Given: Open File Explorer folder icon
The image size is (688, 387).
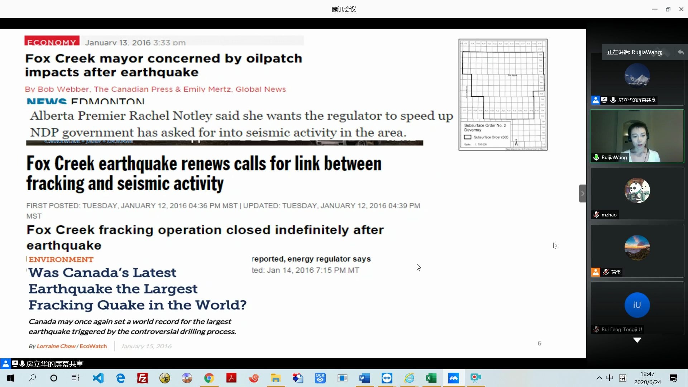Looking at the screenshot, I should click(x=276, y=378).
